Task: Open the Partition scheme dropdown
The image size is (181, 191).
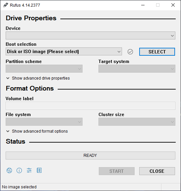Action: [x=44, y=69]
